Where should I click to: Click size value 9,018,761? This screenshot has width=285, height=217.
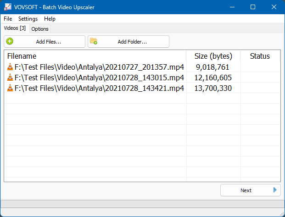point(212,67)
